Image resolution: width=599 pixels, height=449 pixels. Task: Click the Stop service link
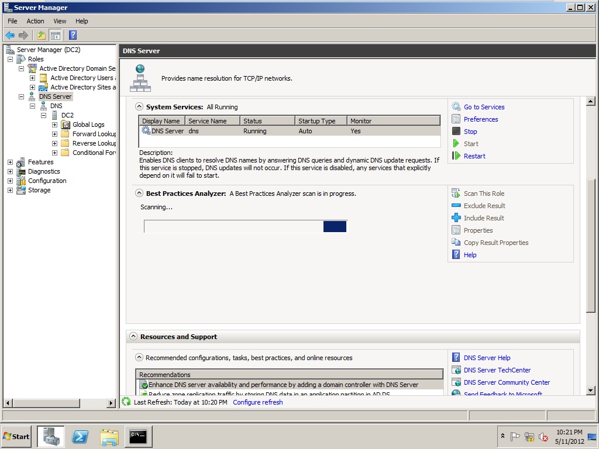470,132
